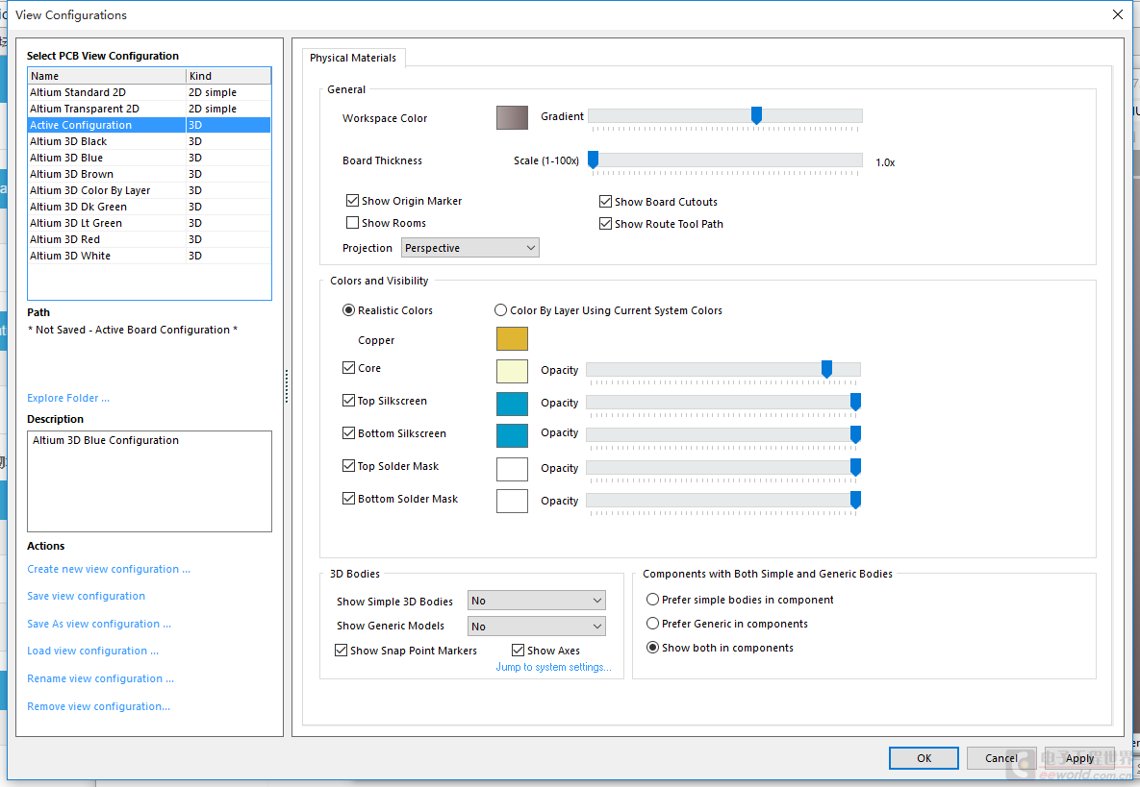Toggle the Show Origin Marker checkbox
The height and width of the screenshot is (787, 1140).
(353, 201)
